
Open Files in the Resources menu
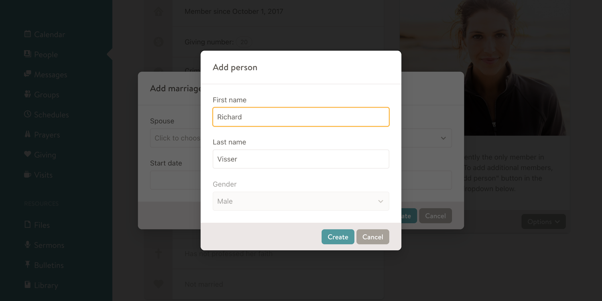pos(41,225)
